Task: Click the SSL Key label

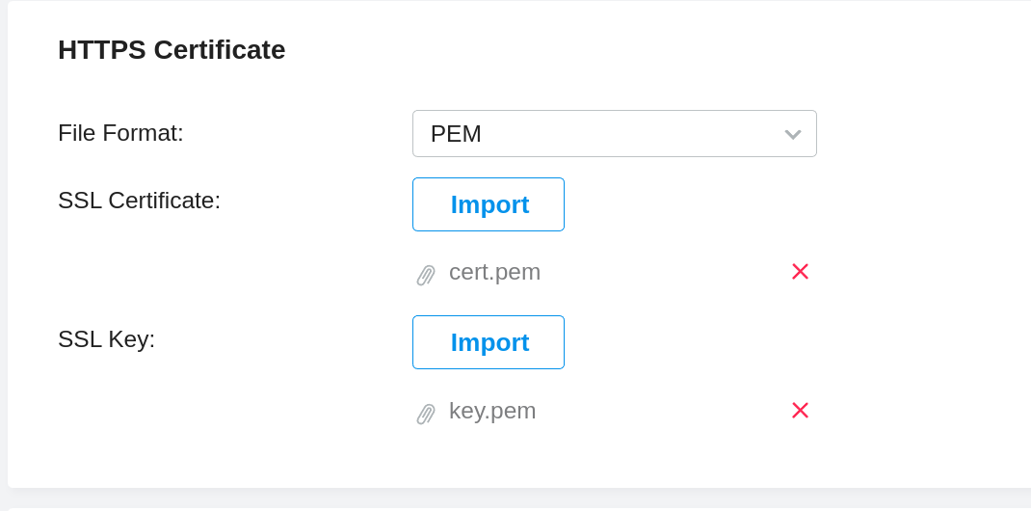Action: pyautogui.click(x=106, y=339)
